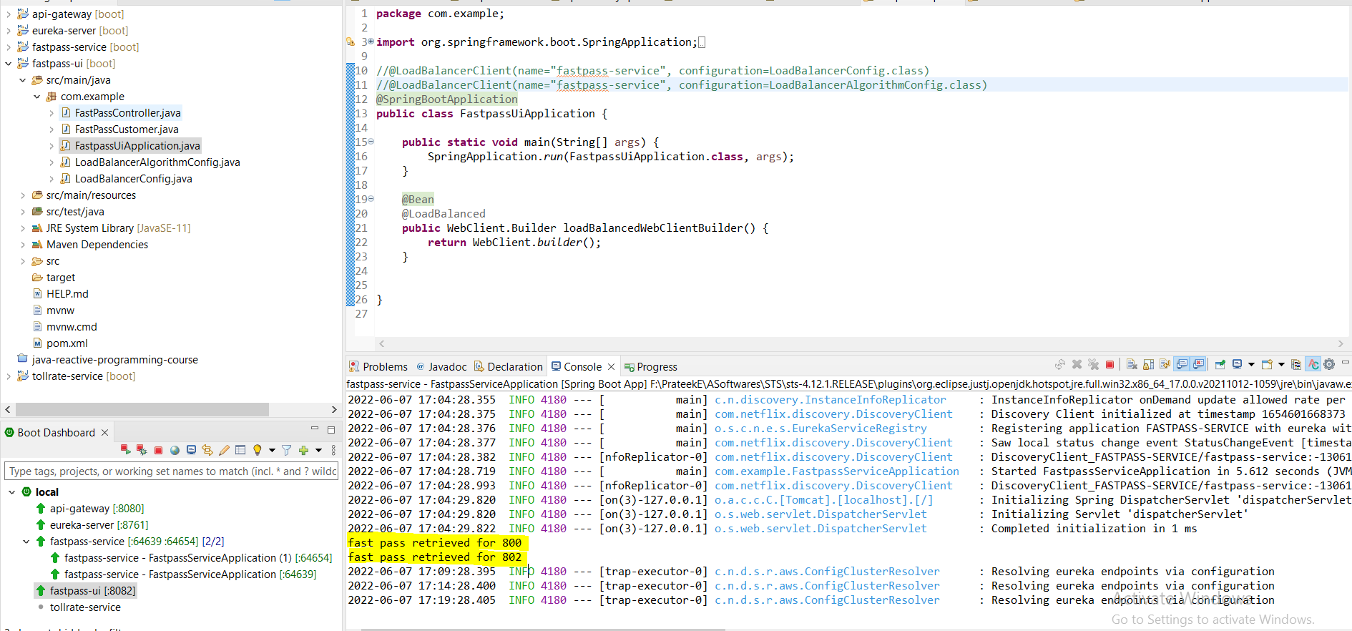Click Remove Launch X icon in Console
The width and height of the screenshot is (1352, 631).
tap(1077, 364)
